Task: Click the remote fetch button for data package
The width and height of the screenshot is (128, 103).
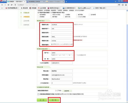Action: point(67,91)
